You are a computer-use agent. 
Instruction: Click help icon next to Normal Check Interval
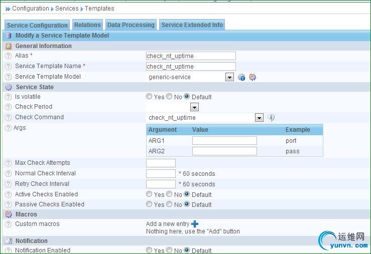pyautogui.click(x=8, y=173)
